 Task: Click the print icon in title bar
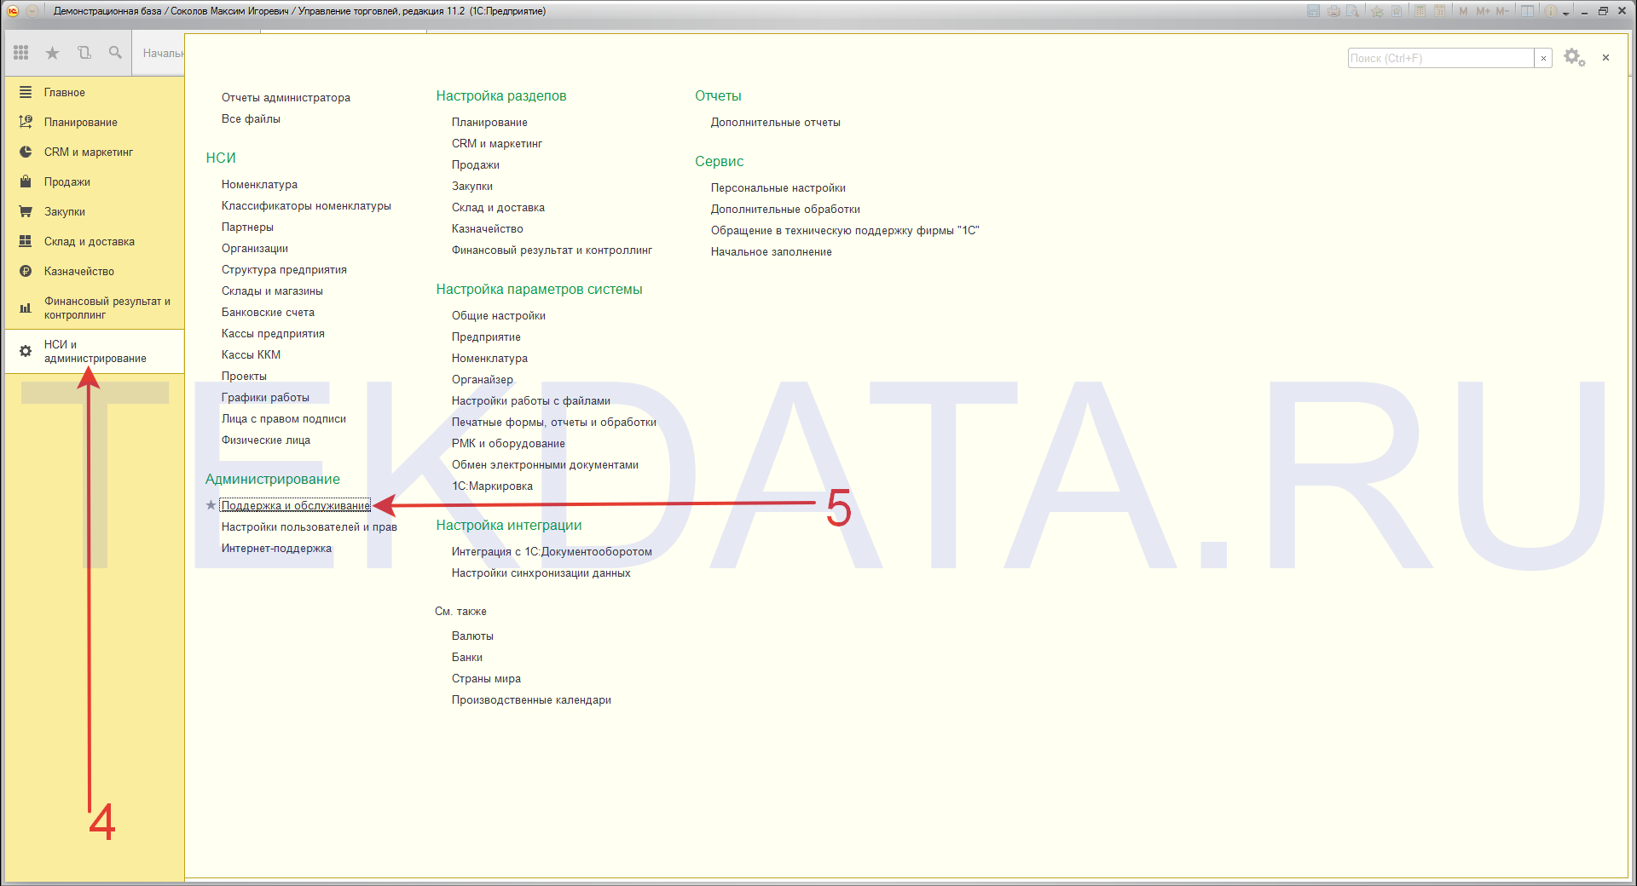[1333, 11]
